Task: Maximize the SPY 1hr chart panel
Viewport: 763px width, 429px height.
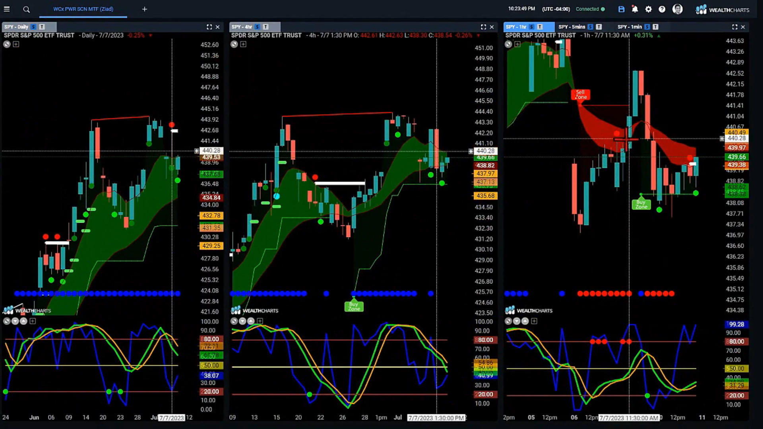Action: coord(734,27)
